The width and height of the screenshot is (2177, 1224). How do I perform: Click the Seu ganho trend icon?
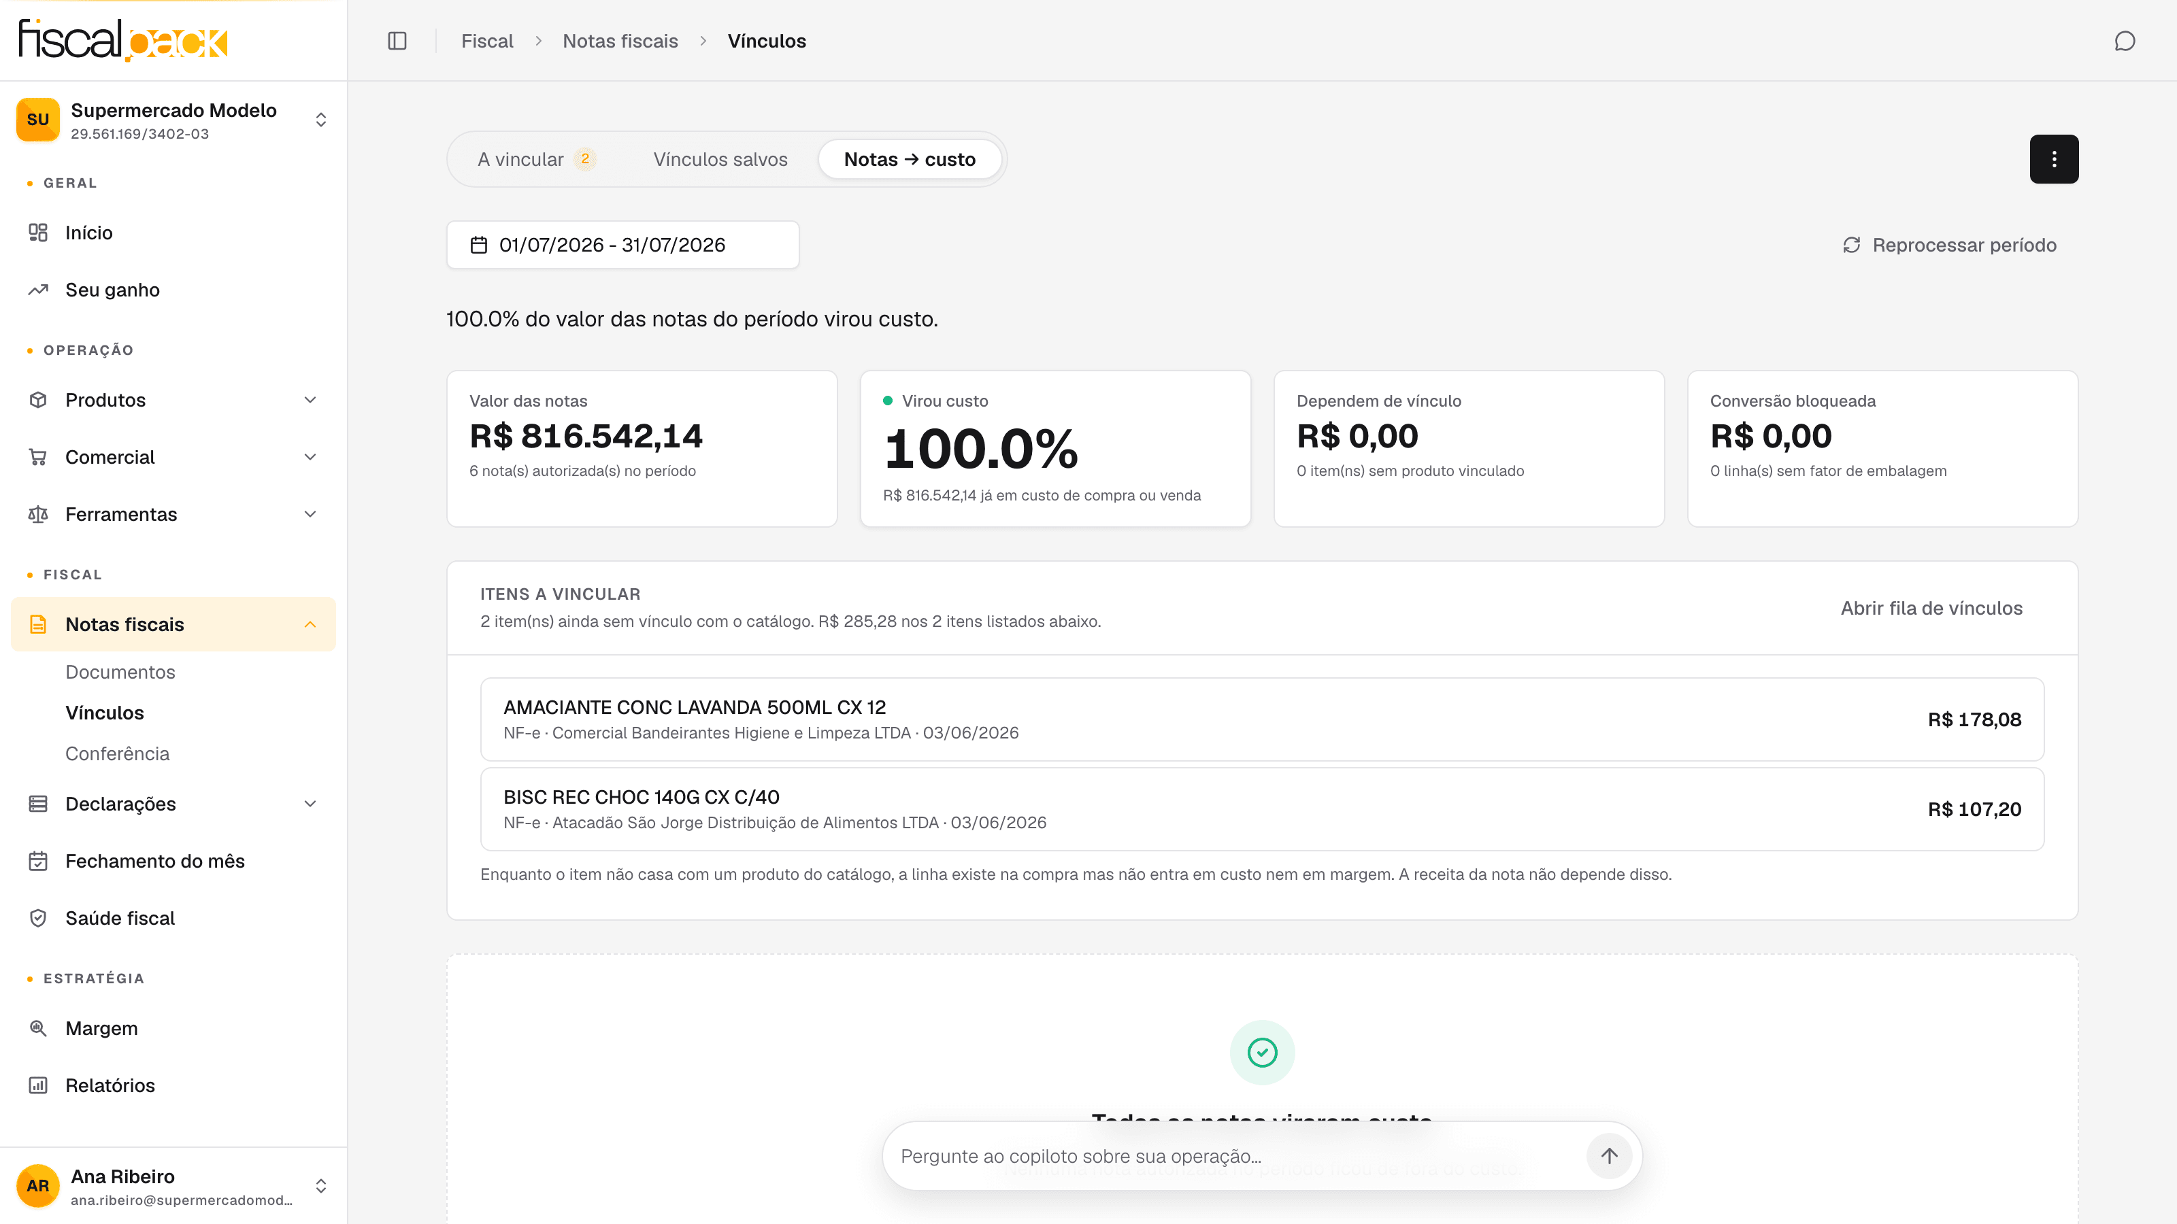(38, 290)
